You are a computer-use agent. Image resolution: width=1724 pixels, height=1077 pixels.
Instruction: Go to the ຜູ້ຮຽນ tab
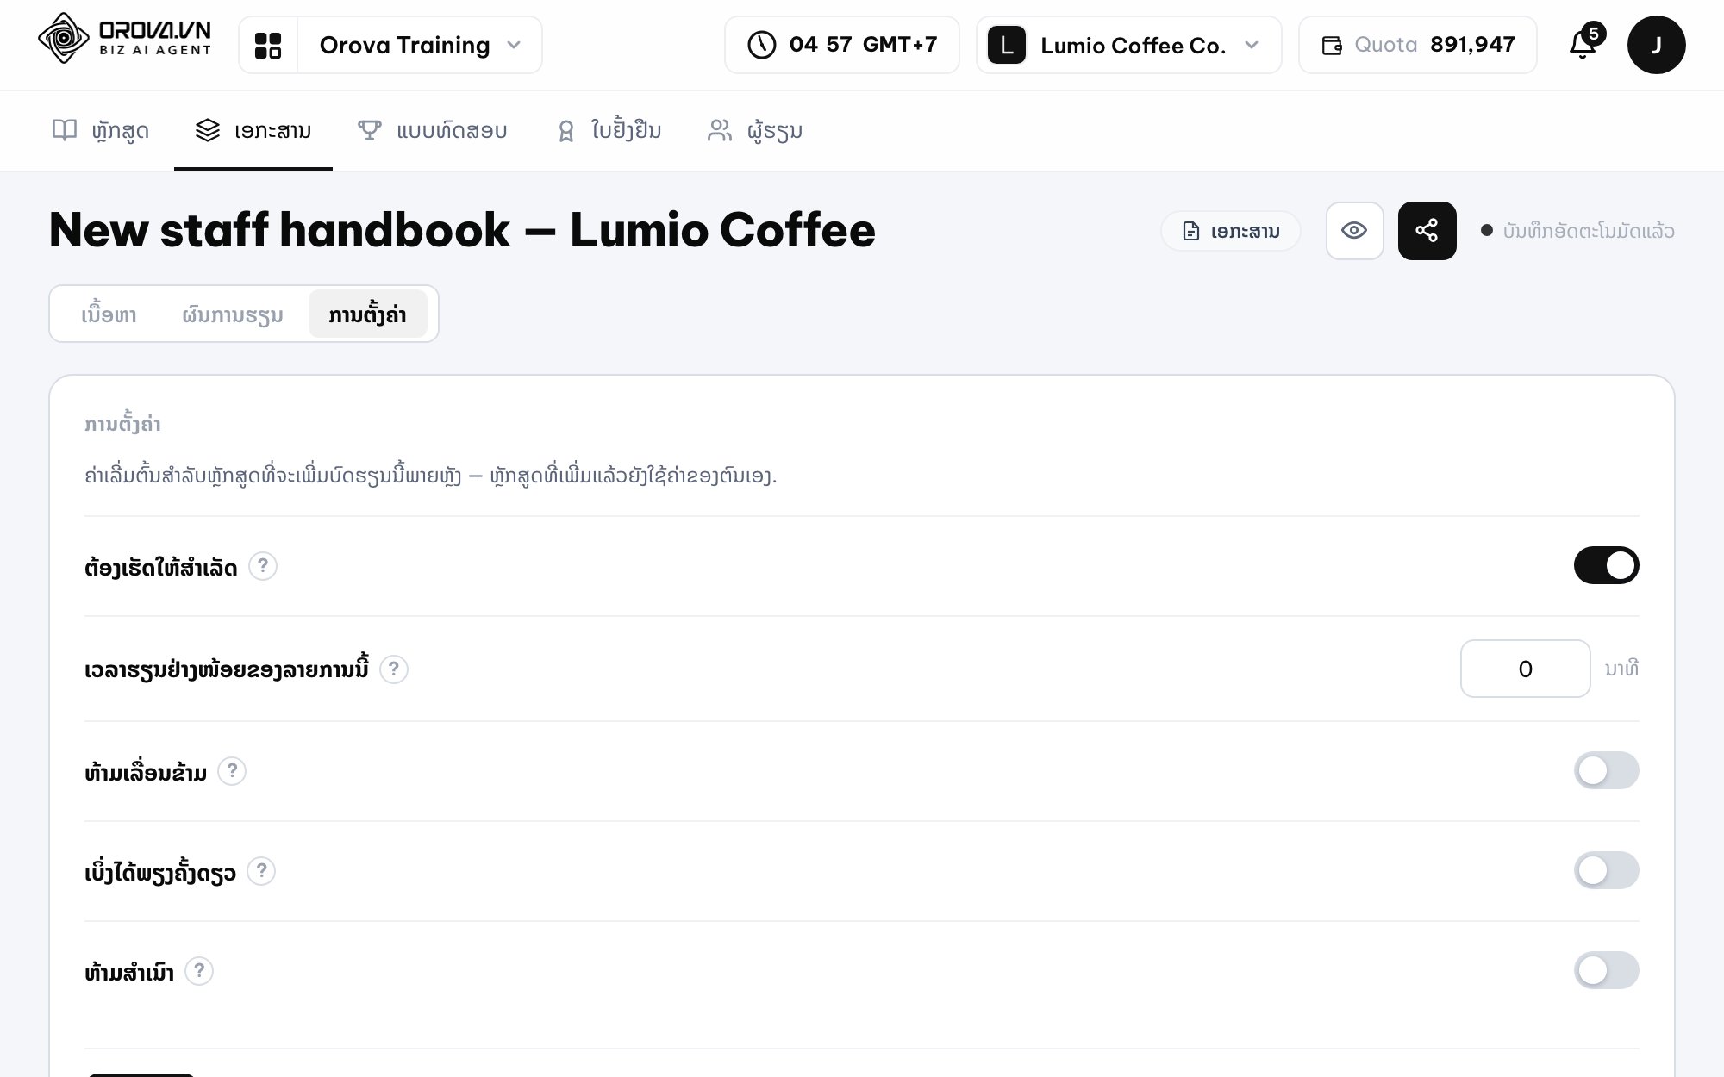(x=755, y=130)
